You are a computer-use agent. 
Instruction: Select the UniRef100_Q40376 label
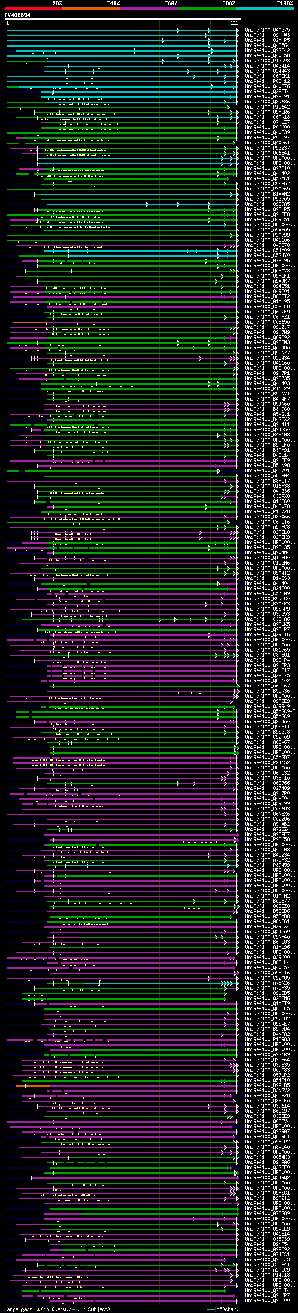tap(267, 86)
